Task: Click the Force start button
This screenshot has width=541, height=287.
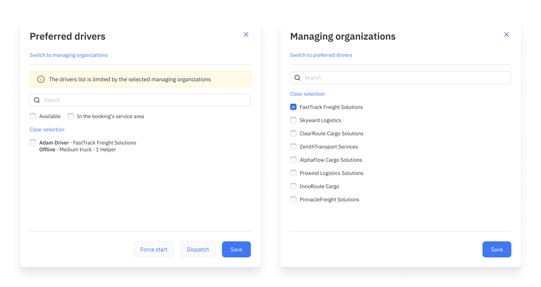Action: 154,249
